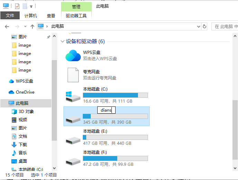Click 此电脑 breadcrumb in address bar

click(58, 26)
